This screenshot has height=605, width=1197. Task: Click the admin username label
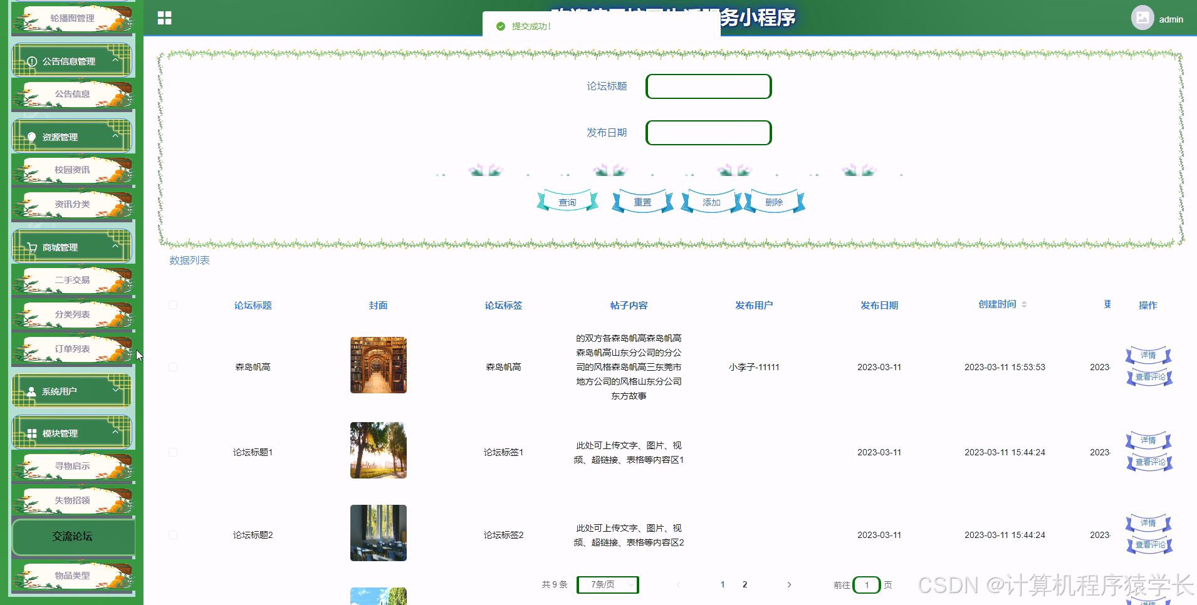[x=1171, y=19]
